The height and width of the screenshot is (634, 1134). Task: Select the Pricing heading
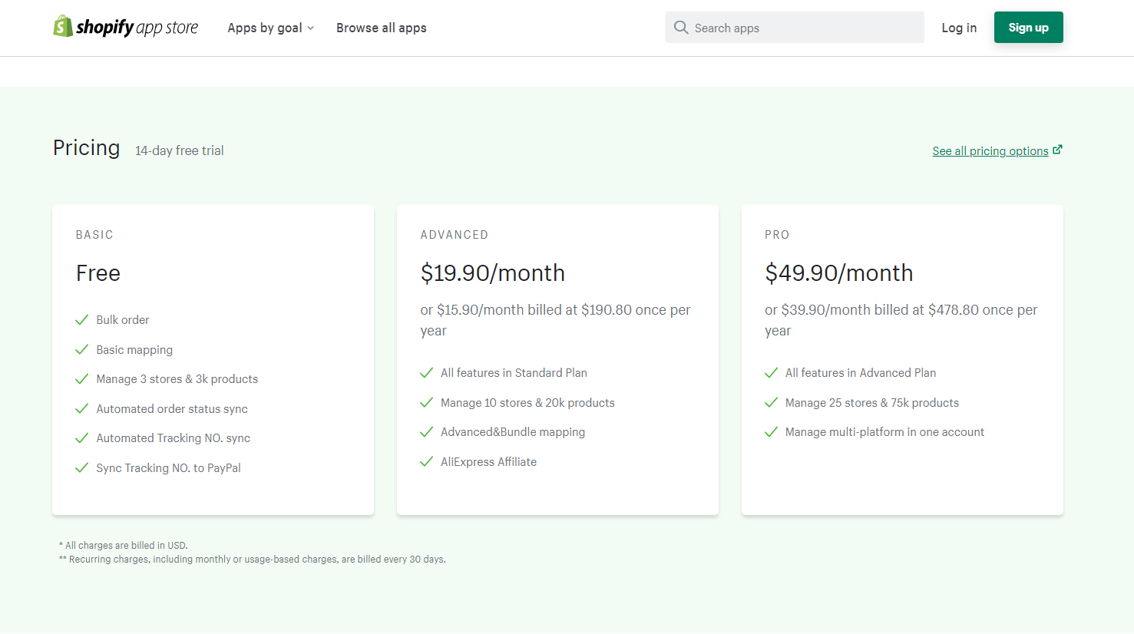(87, 147)
